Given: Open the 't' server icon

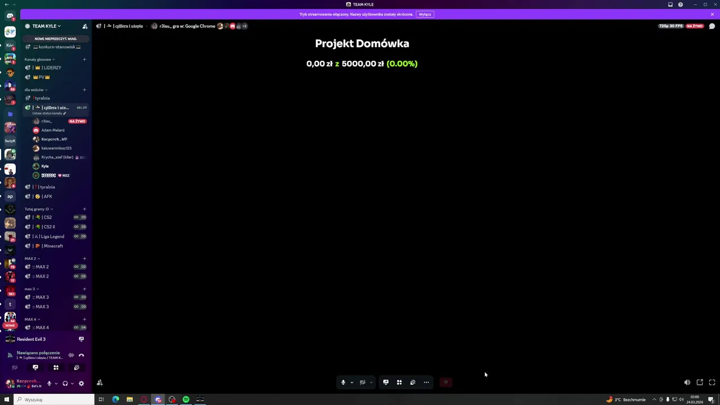Looking at the screenshot, I should (10, 304).
